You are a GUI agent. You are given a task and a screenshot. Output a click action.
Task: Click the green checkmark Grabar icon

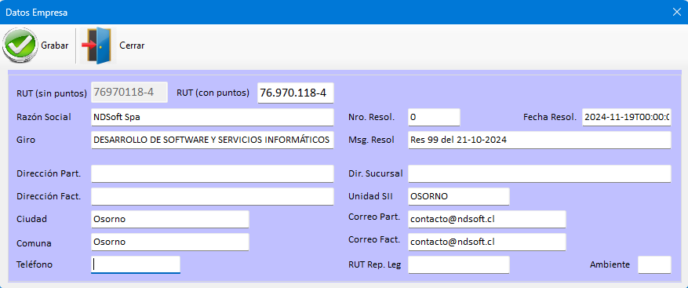[x=20, y=46]
